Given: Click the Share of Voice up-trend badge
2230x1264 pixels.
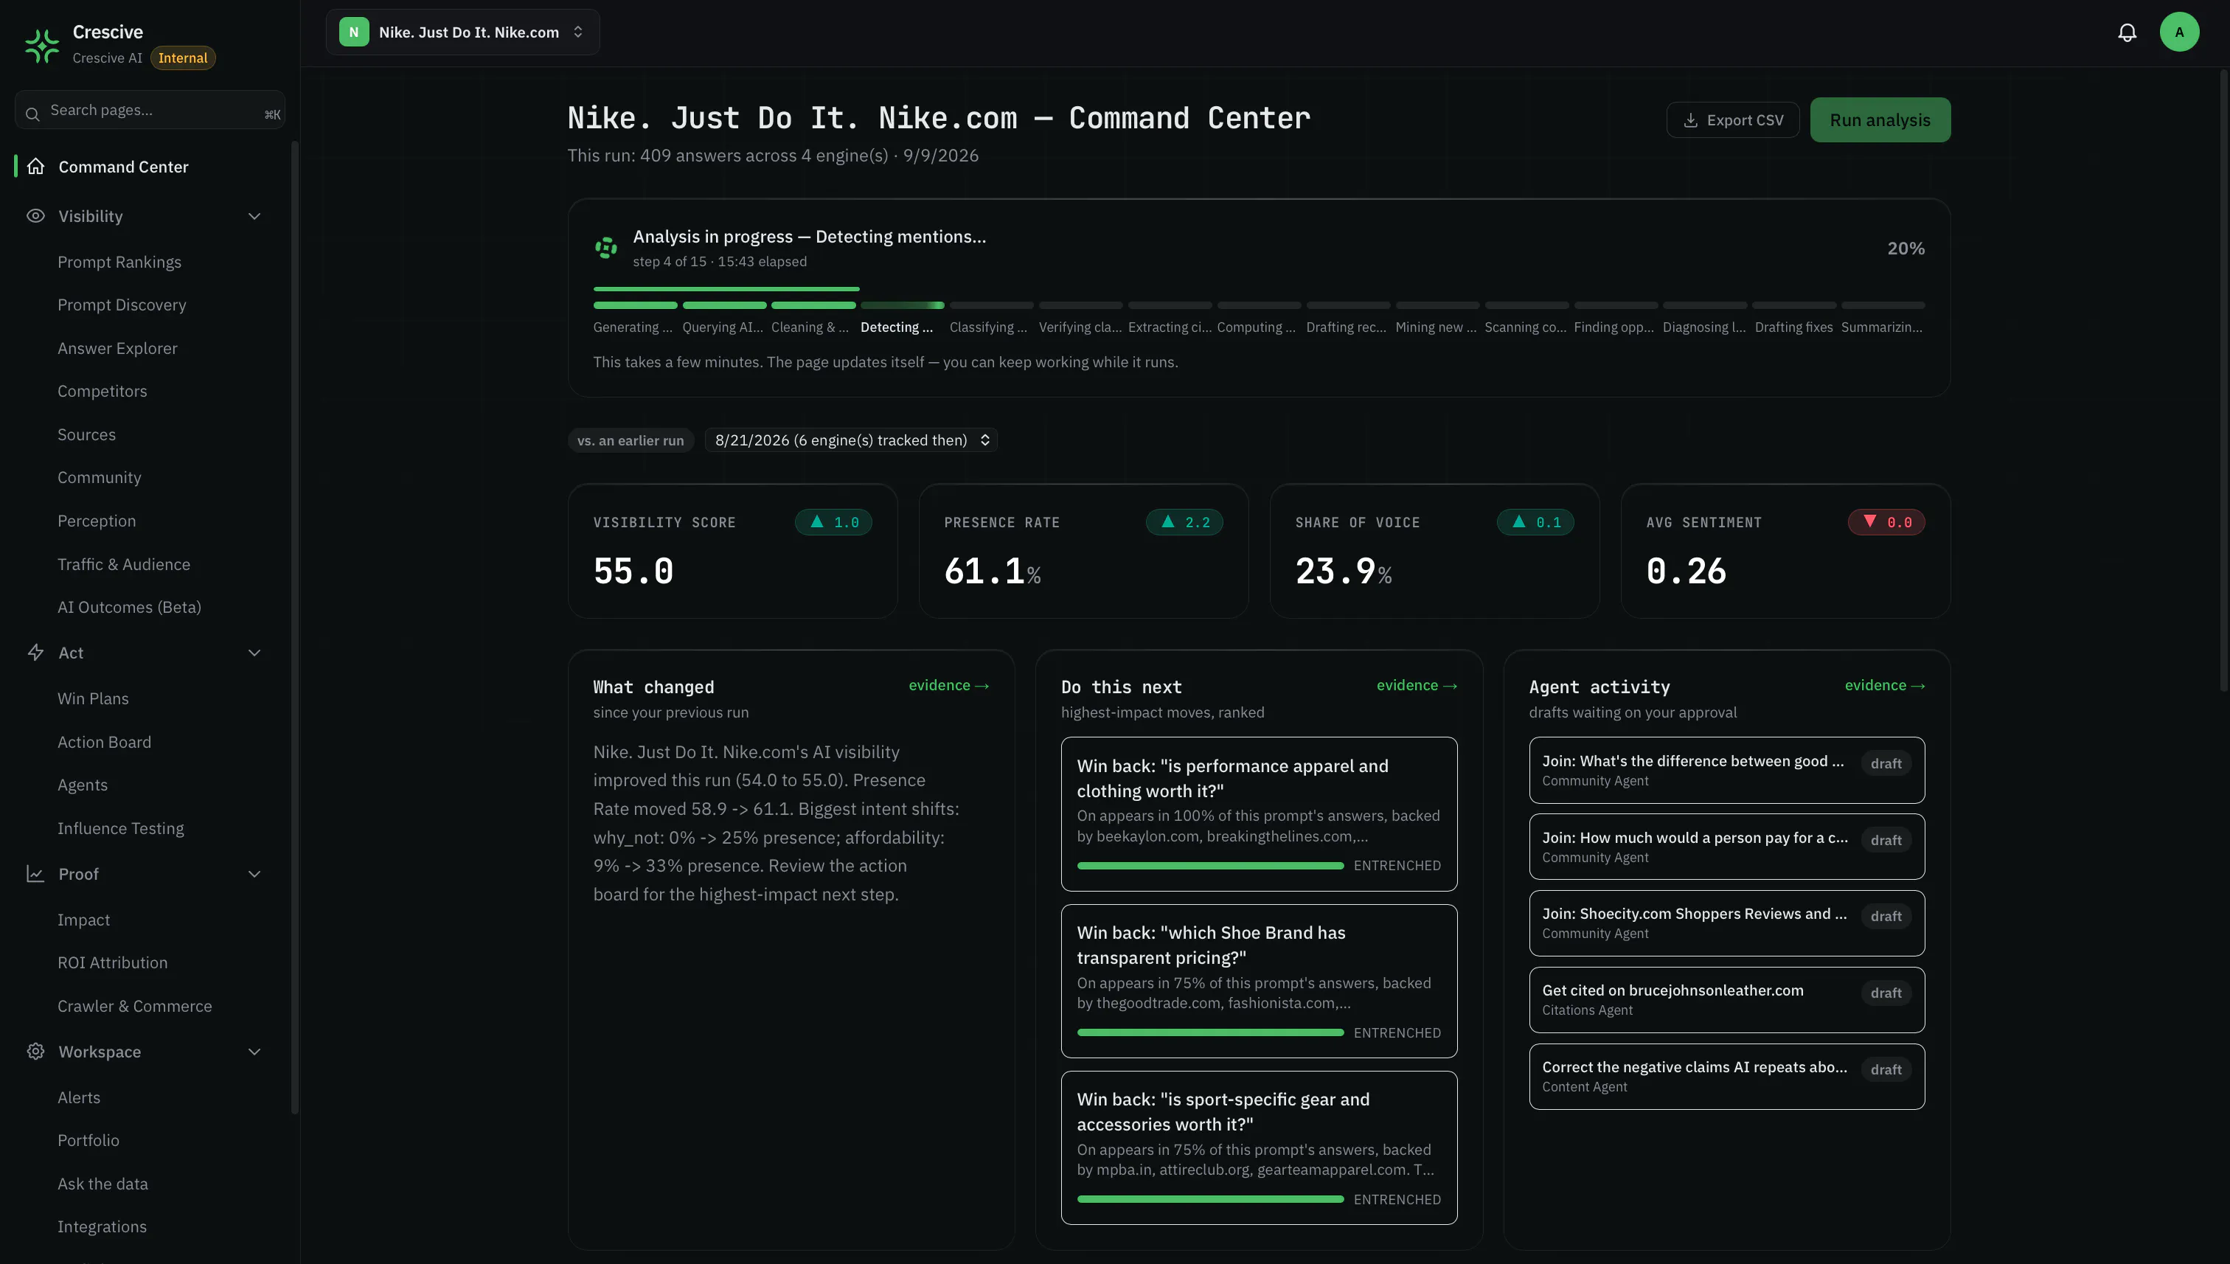Looking at the screenshot, I should 1535,521.
